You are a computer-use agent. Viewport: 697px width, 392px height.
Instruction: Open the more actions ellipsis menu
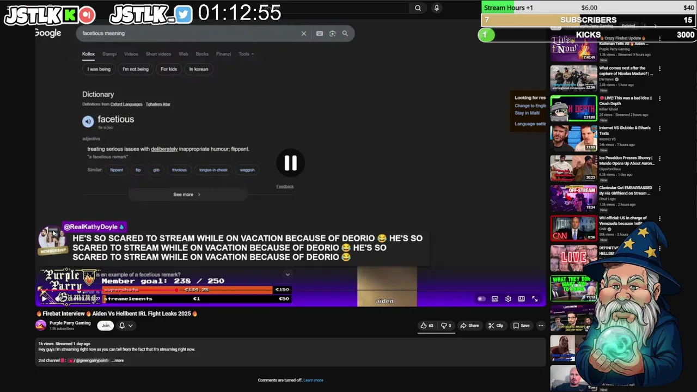pyautogui.click(x=541, y=326)
